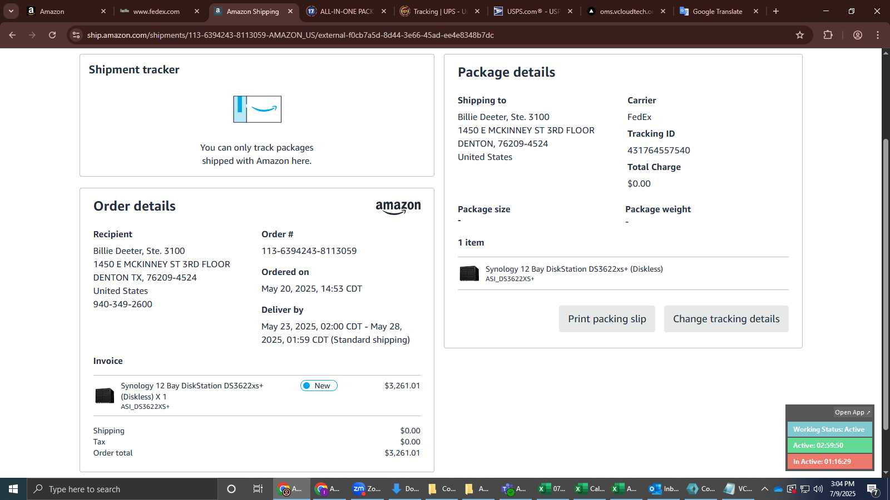The image size is (890, 500).
Task: Click tracking ID 431764557540
Action: click(659, 151)
